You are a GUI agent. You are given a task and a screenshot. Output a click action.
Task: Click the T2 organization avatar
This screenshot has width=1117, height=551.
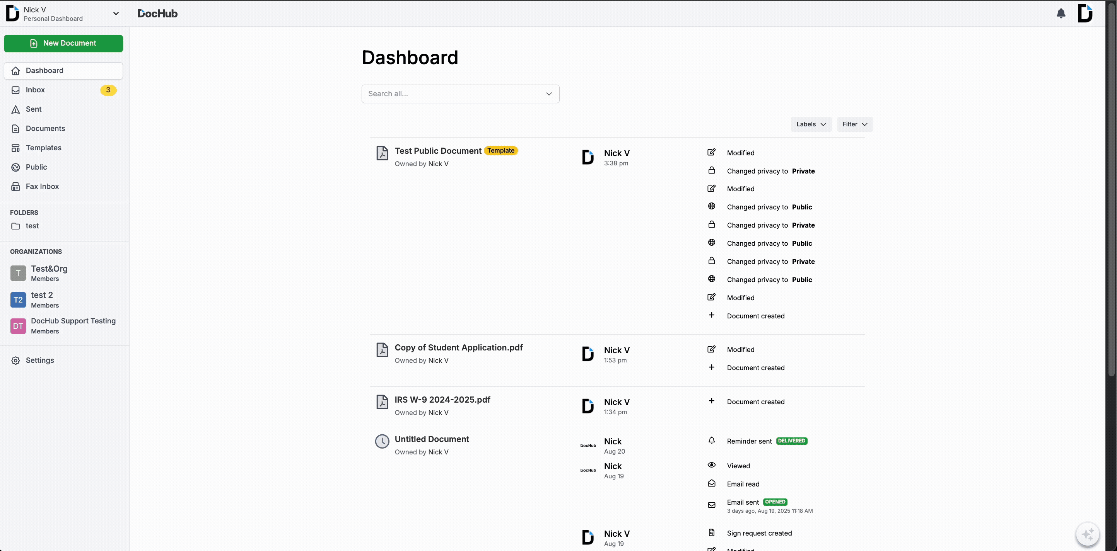click(18, 300)
